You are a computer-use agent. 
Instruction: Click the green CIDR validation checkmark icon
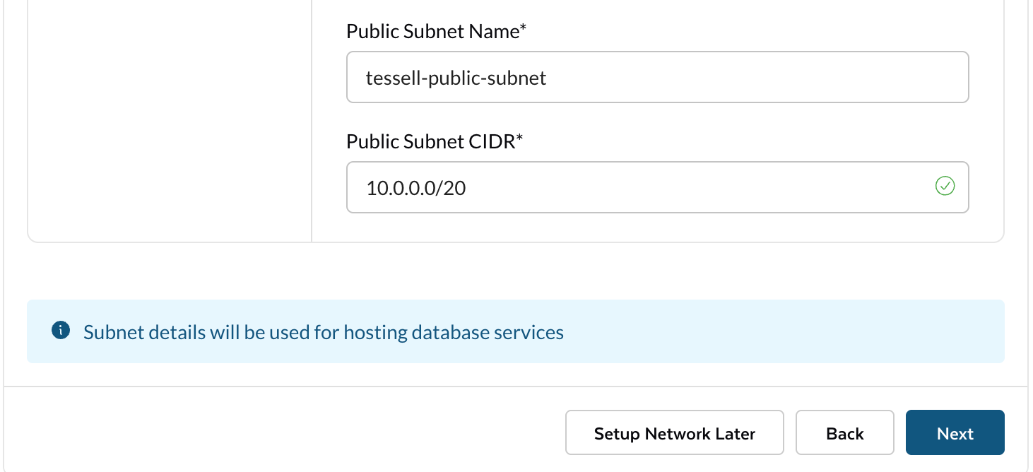(945, 187)
